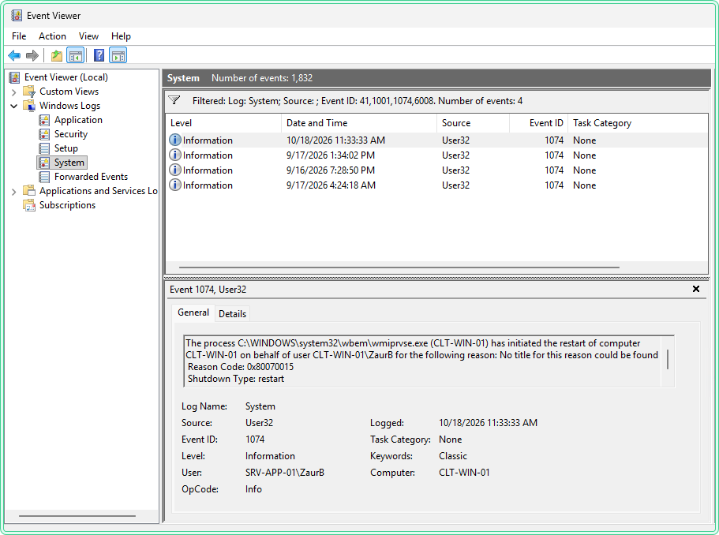Viewport: 719px width, 535px height.
Task: Select the Setup log label
Action: click(66, 148)
